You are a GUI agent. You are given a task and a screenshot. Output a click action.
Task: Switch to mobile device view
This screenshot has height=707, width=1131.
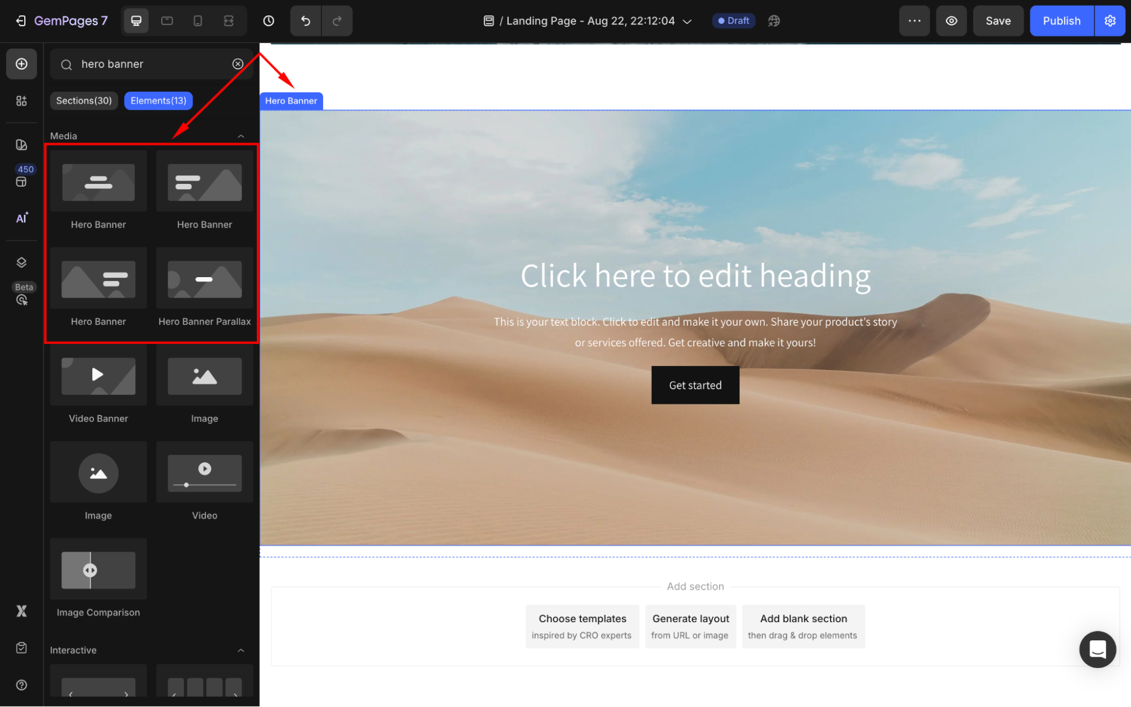(197, 21)
